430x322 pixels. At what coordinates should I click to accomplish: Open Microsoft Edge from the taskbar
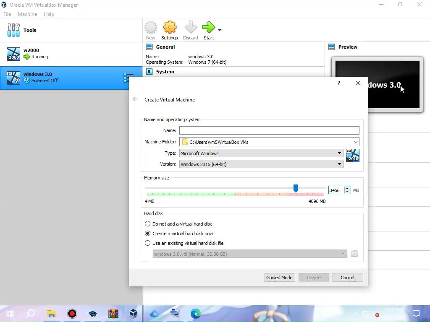click(x=196, y=314)
